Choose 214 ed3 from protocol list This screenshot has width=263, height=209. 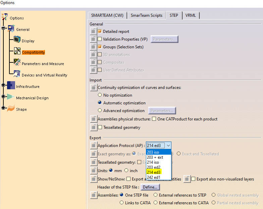click(x=159, y=172)
